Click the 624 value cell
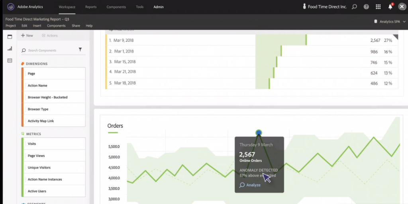 [374, 73]
